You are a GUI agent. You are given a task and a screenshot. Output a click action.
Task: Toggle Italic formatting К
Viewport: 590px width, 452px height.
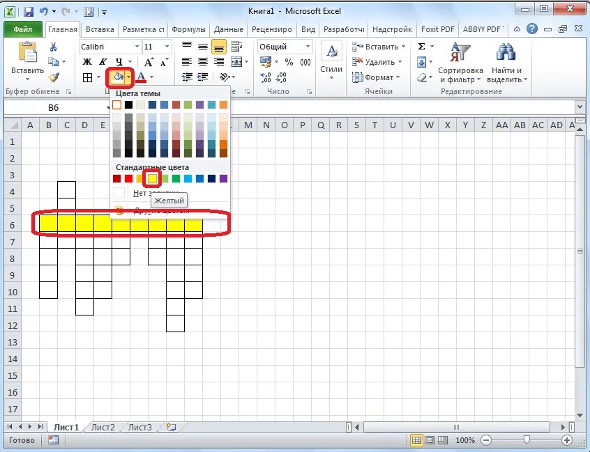point(103,61)
